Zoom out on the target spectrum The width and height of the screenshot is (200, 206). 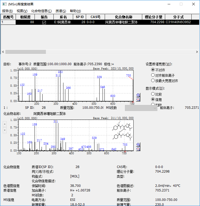pos(138,99)
